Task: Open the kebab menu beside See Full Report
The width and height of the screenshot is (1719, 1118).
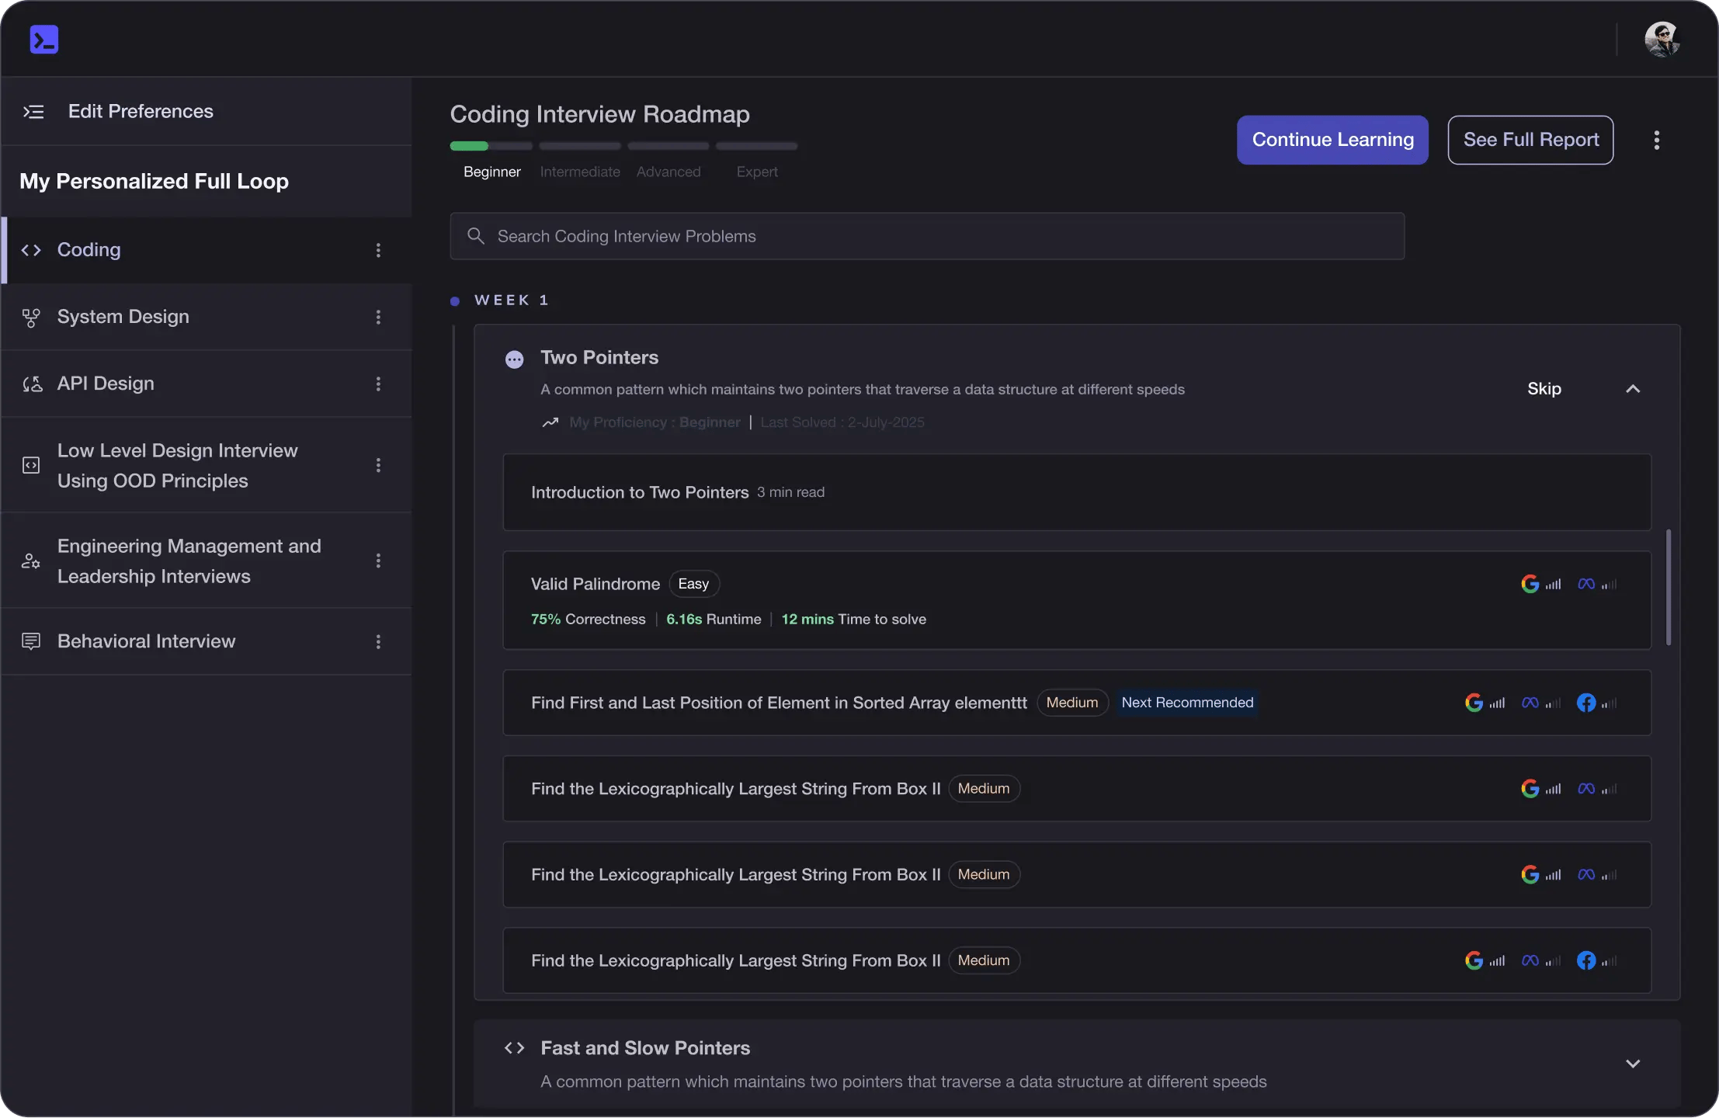Action: (1656, 140)
